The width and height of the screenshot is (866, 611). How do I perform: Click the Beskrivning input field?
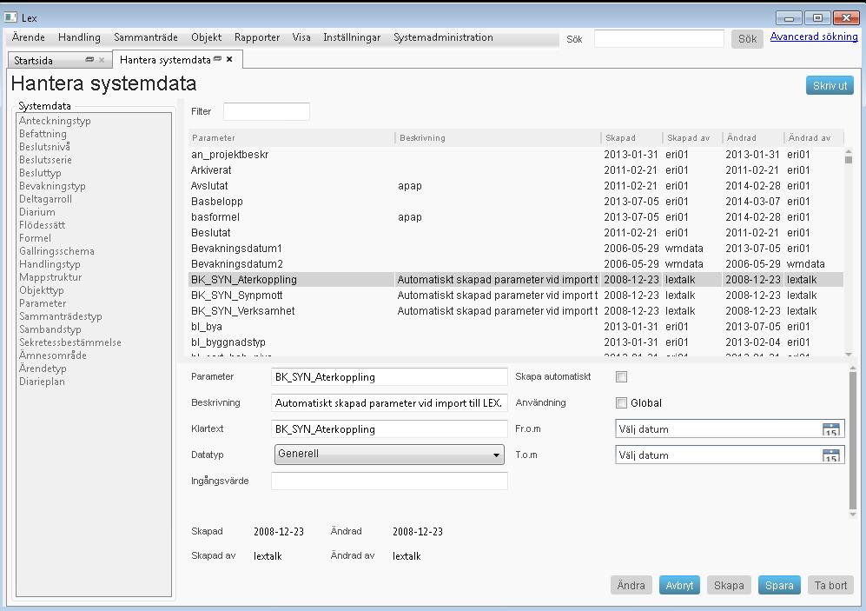389,402
